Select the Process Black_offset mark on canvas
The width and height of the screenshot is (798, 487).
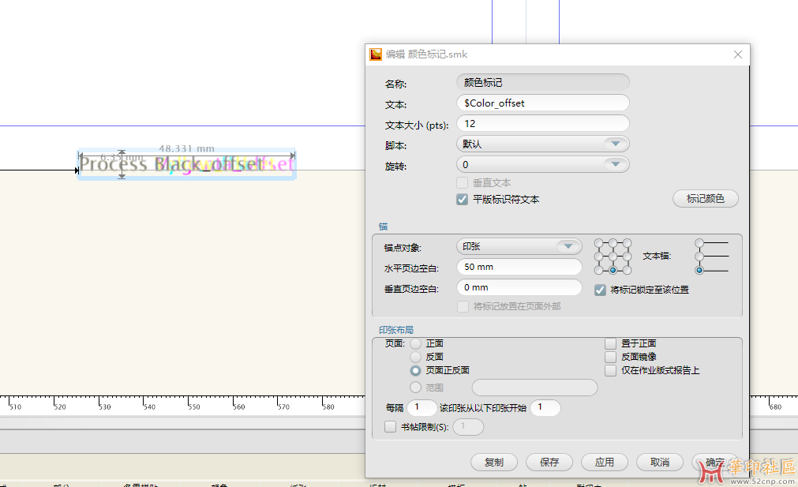coord(187,164)
